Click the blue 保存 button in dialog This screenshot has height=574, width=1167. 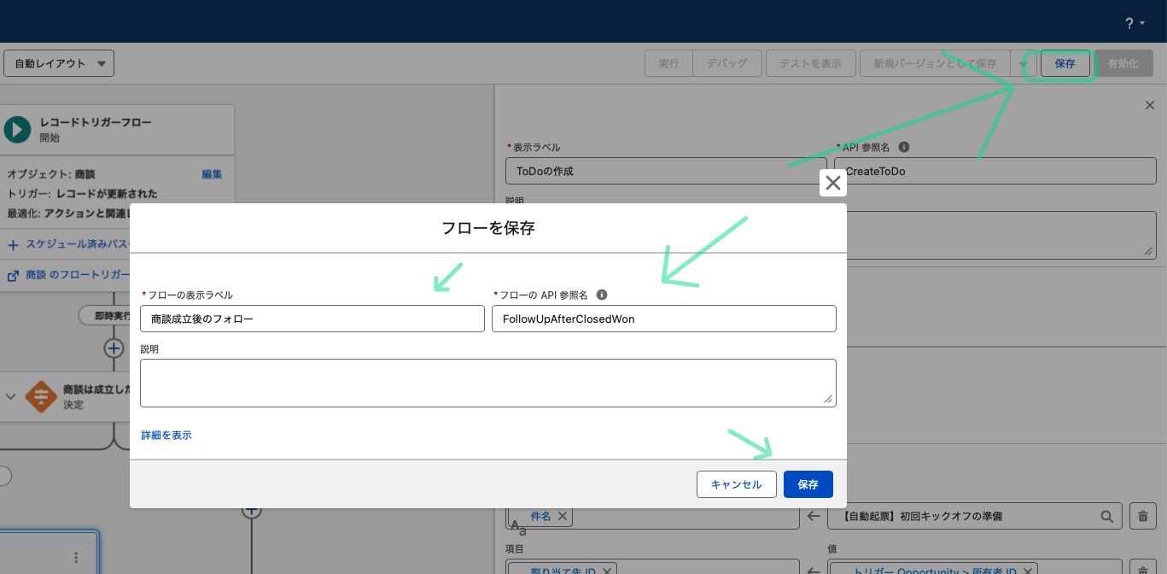(x=808, y=484)
